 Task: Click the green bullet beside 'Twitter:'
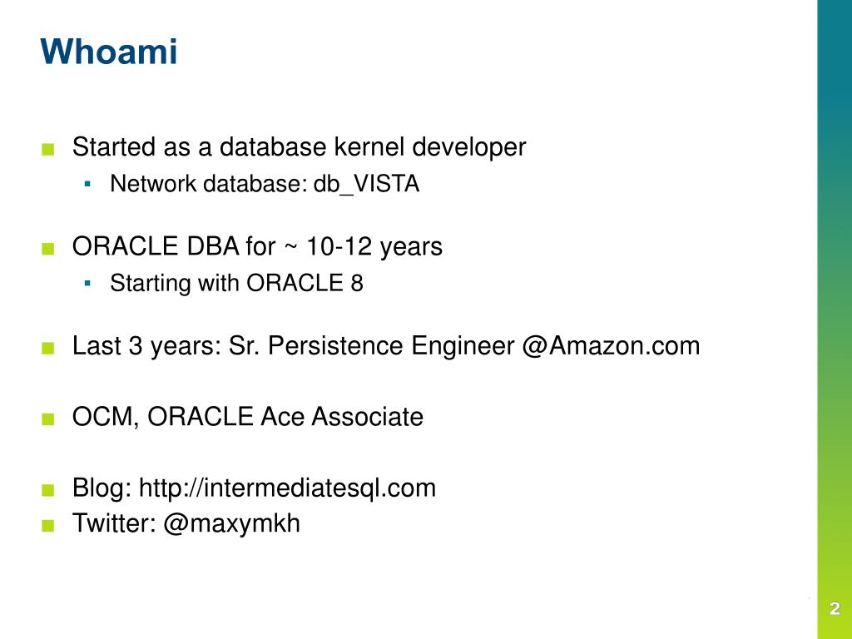click(x=47, y=526)
